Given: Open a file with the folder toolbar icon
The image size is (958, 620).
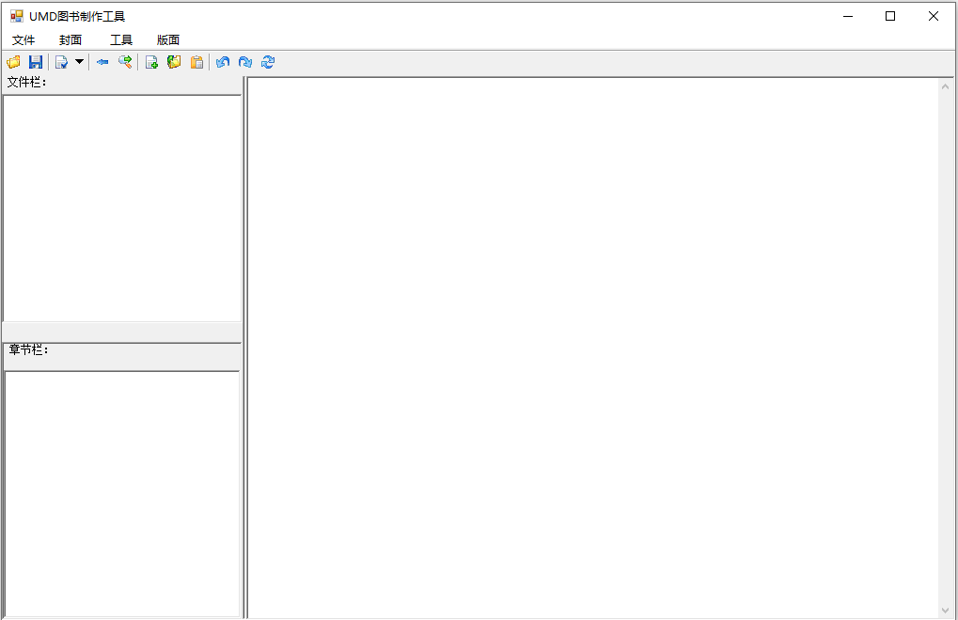Looking at the screenshot, I should pyautogui.click(x=13, y=62).
